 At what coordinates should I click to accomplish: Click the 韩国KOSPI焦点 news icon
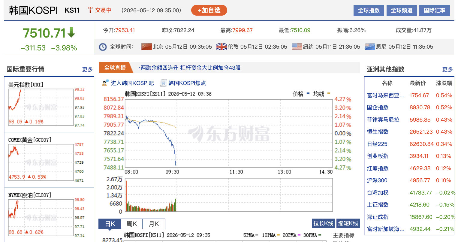(x=163, y=83)
